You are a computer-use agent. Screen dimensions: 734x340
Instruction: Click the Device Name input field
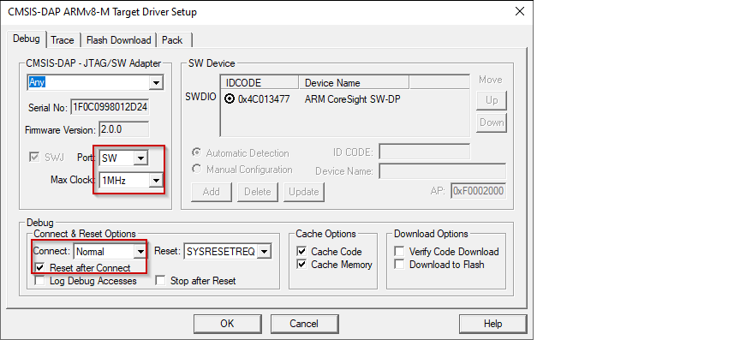(x=443, y=171)
